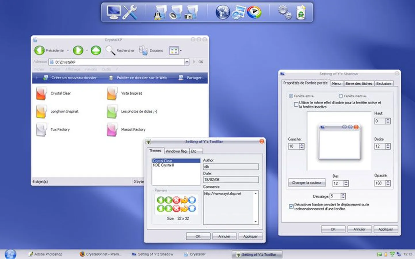Click the Précédente back arrow in CrystalXP
This screenshot has width=415, height=259.
pos(39,50)
